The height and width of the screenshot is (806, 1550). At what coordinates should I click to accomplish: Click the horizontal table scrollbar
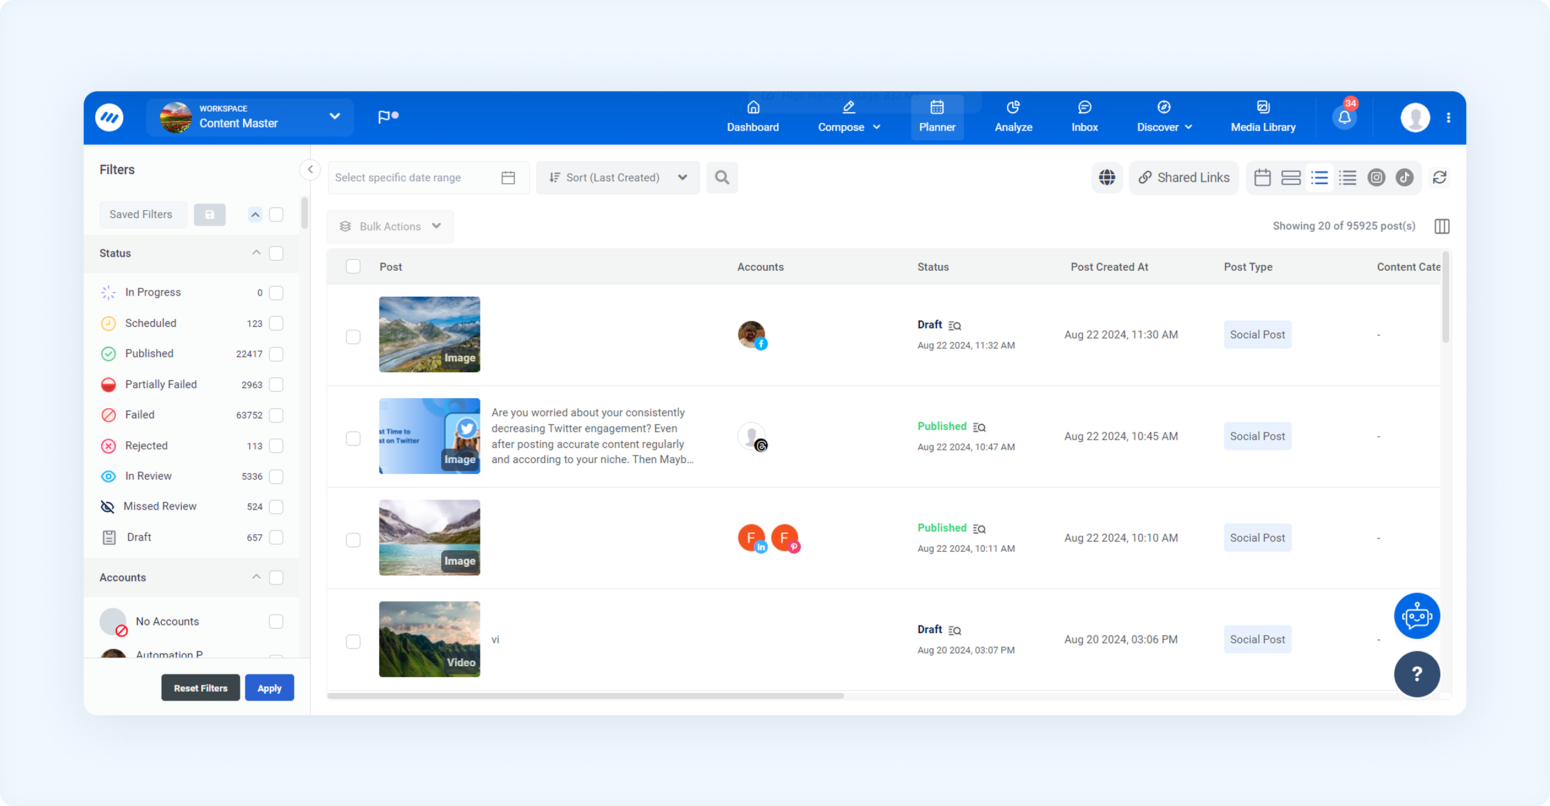pos(586,696)
